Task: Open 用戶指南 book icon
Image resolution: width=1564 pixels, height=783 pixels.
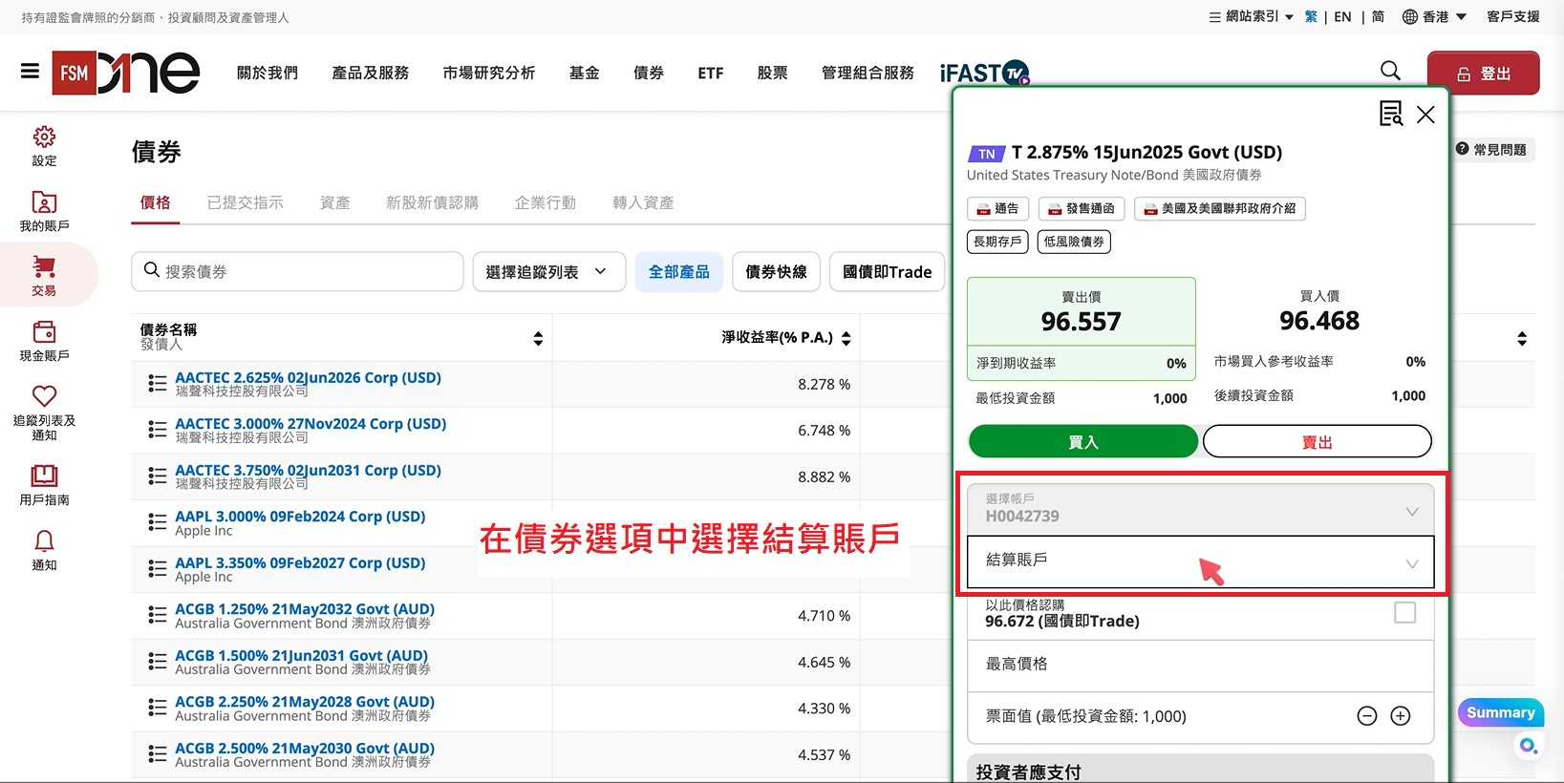Action: coord(44,485)
